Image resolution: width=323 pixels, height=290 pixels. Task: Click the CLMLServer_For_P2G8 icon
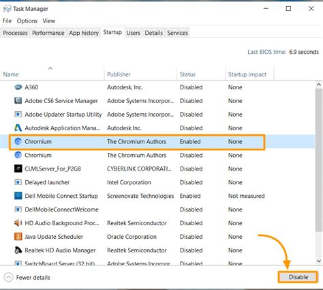pyautogui.click(x=18, y=169)
